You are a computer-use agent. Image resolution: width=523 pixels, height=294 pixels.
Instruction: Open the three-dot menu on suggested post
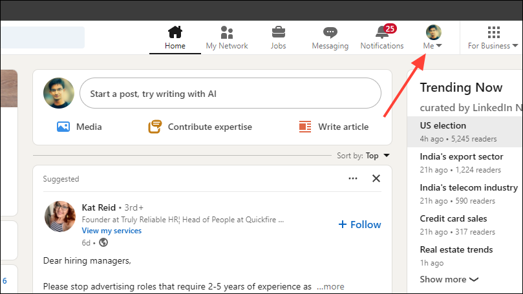(x=353, y=178)
